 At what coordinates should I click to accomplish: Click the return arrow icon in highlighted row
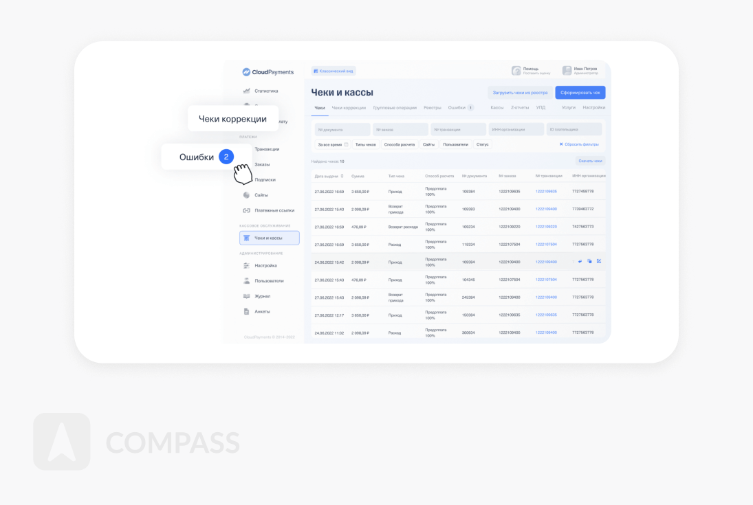(580, 262)
